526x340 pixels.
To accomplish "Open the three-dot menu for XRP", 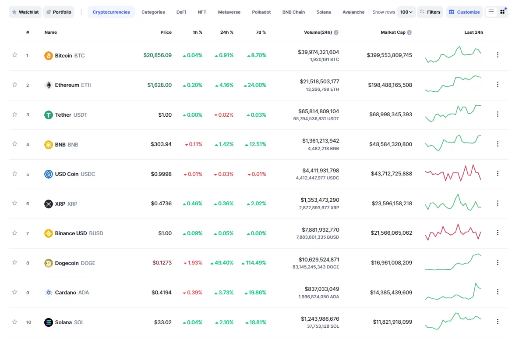I will pyautogui.click(x=498, y=203).
